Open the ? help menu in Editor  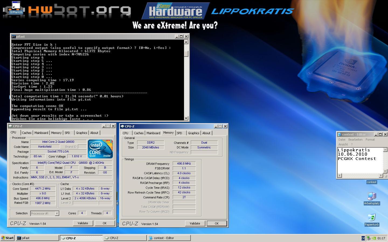pyautogui.click(x=352, y=144)
